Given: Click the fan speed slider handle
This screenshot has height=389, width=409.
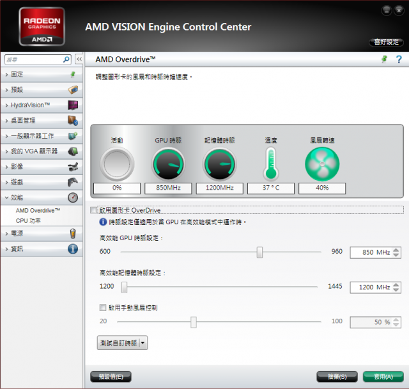Looking at the screenshot, I should pos(194,322).
